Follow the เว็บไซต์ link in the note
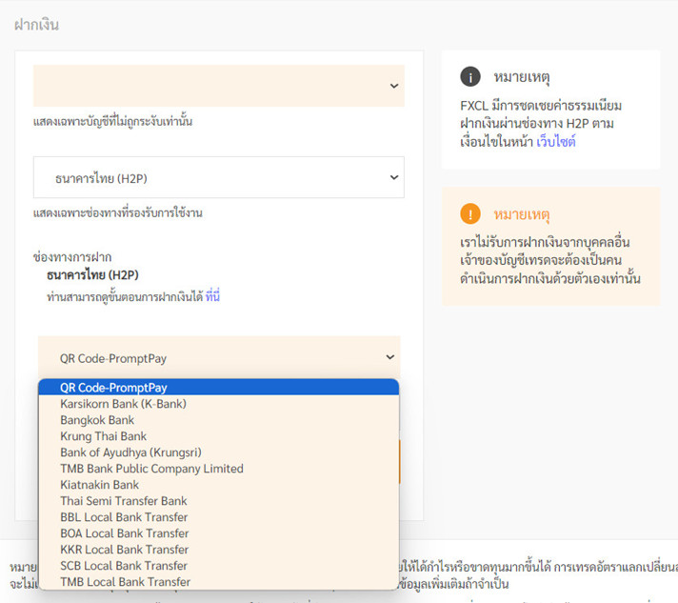Image resolution: width=678 pixels, height=603 pixels. point(556,141)
